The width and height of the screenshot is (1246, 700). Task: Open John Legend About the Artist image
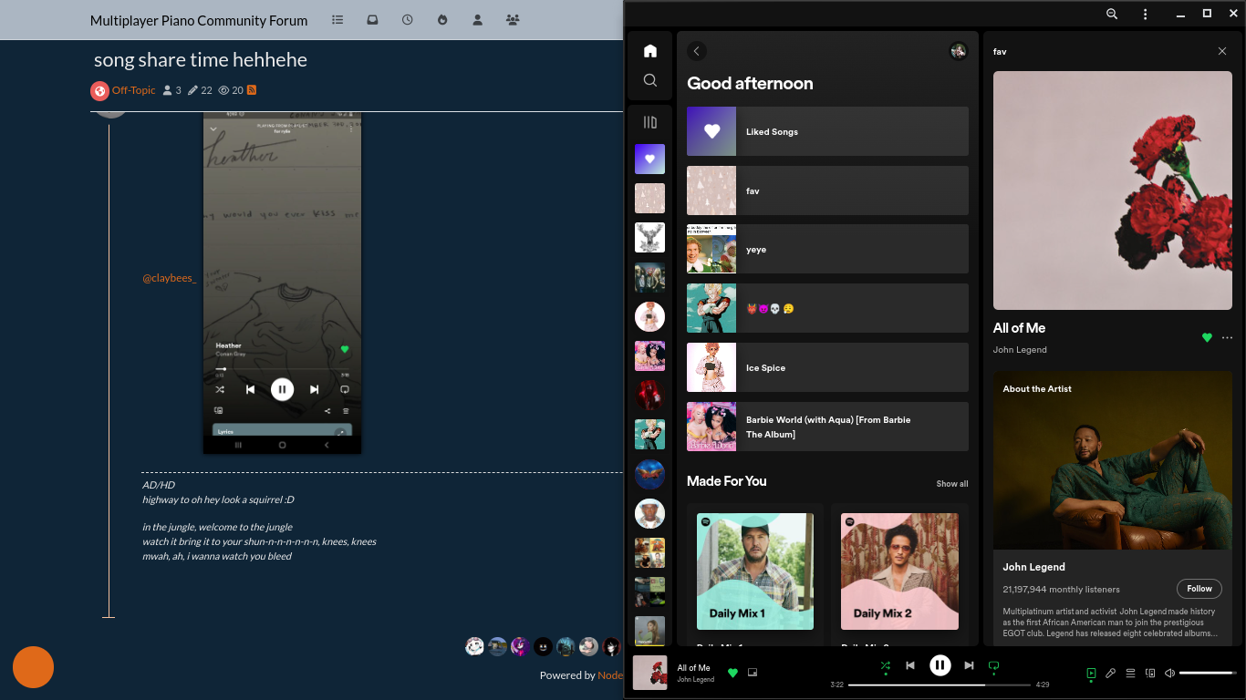tap(1113, 460)
